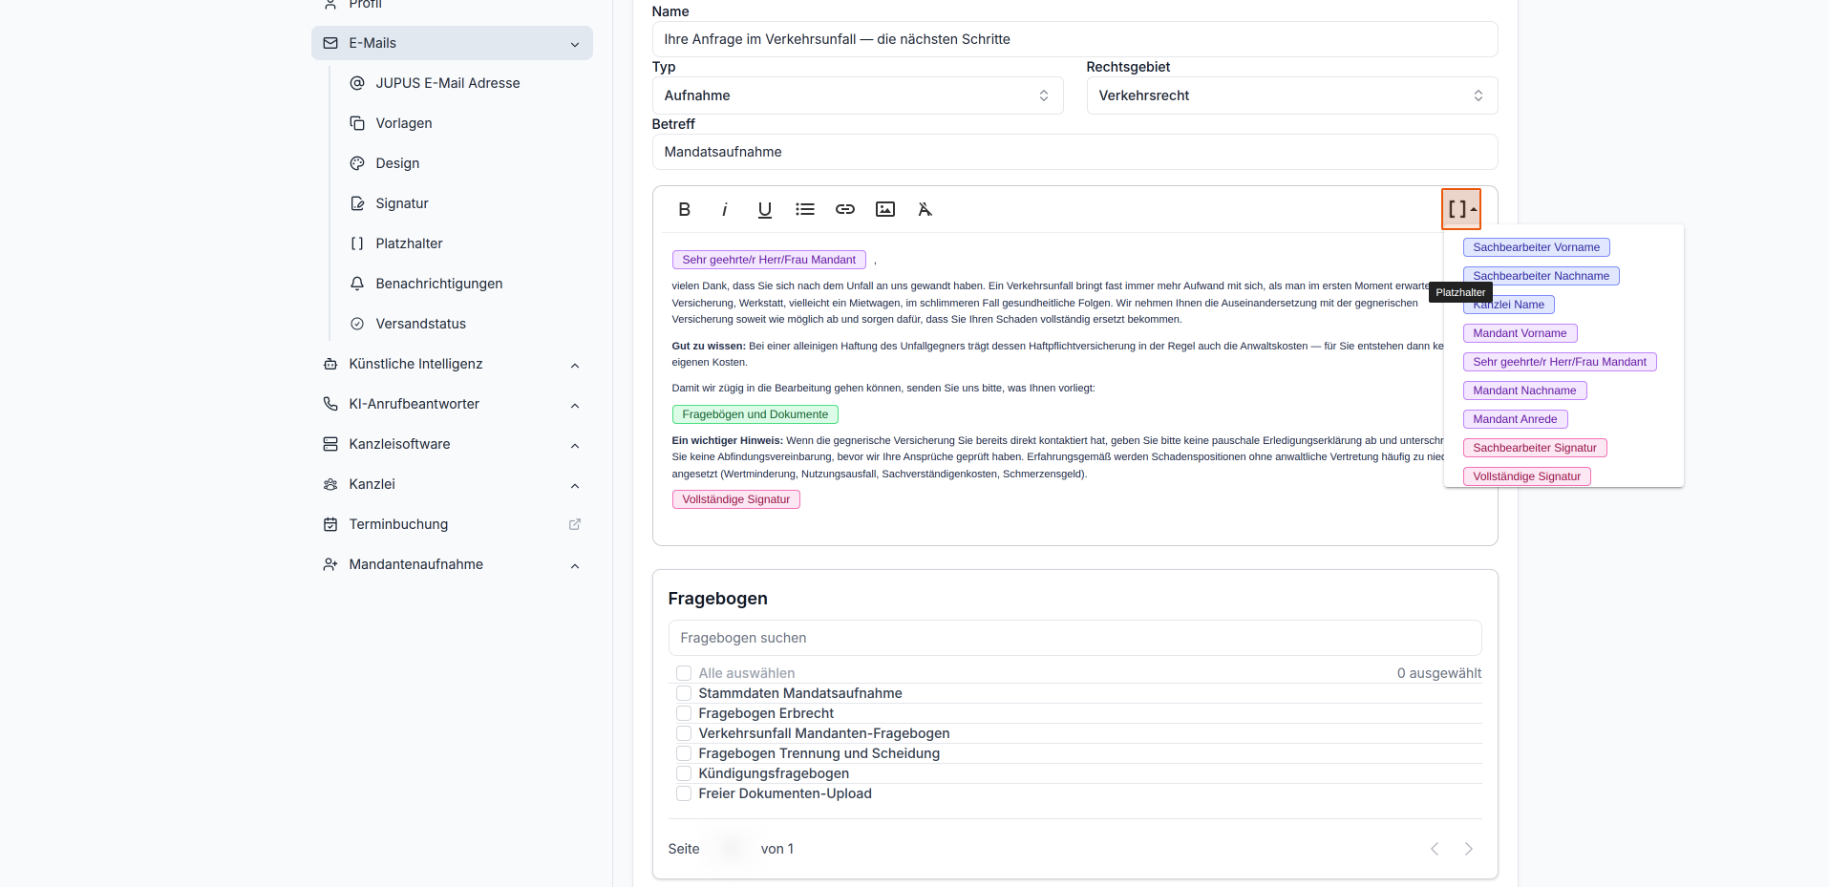Click the E-Mails envelope icon
Image resolution: width=1829 pixels, height=887 pixels.
(x=330, y=43)
